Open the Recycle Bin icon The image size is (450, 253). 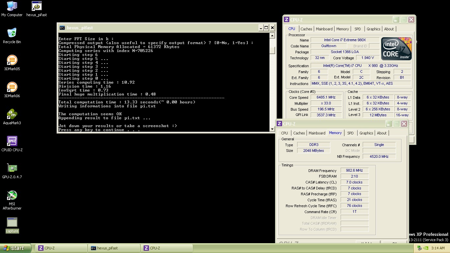click(x=12, y=36)
